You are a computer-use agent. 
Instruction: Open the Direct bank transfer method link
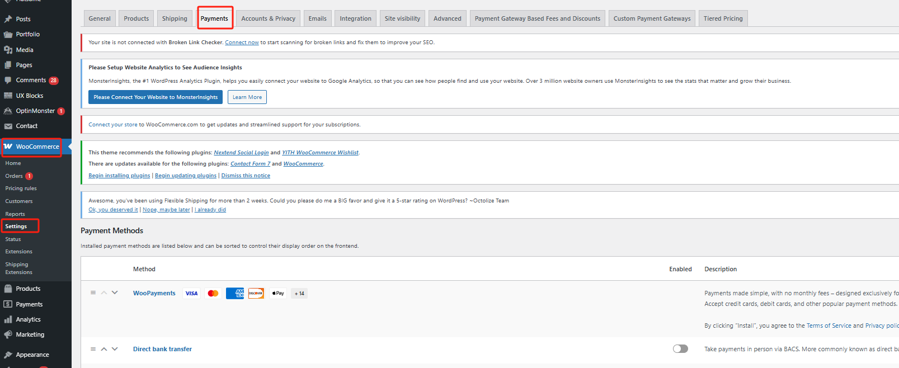click(x=162, y=349)
